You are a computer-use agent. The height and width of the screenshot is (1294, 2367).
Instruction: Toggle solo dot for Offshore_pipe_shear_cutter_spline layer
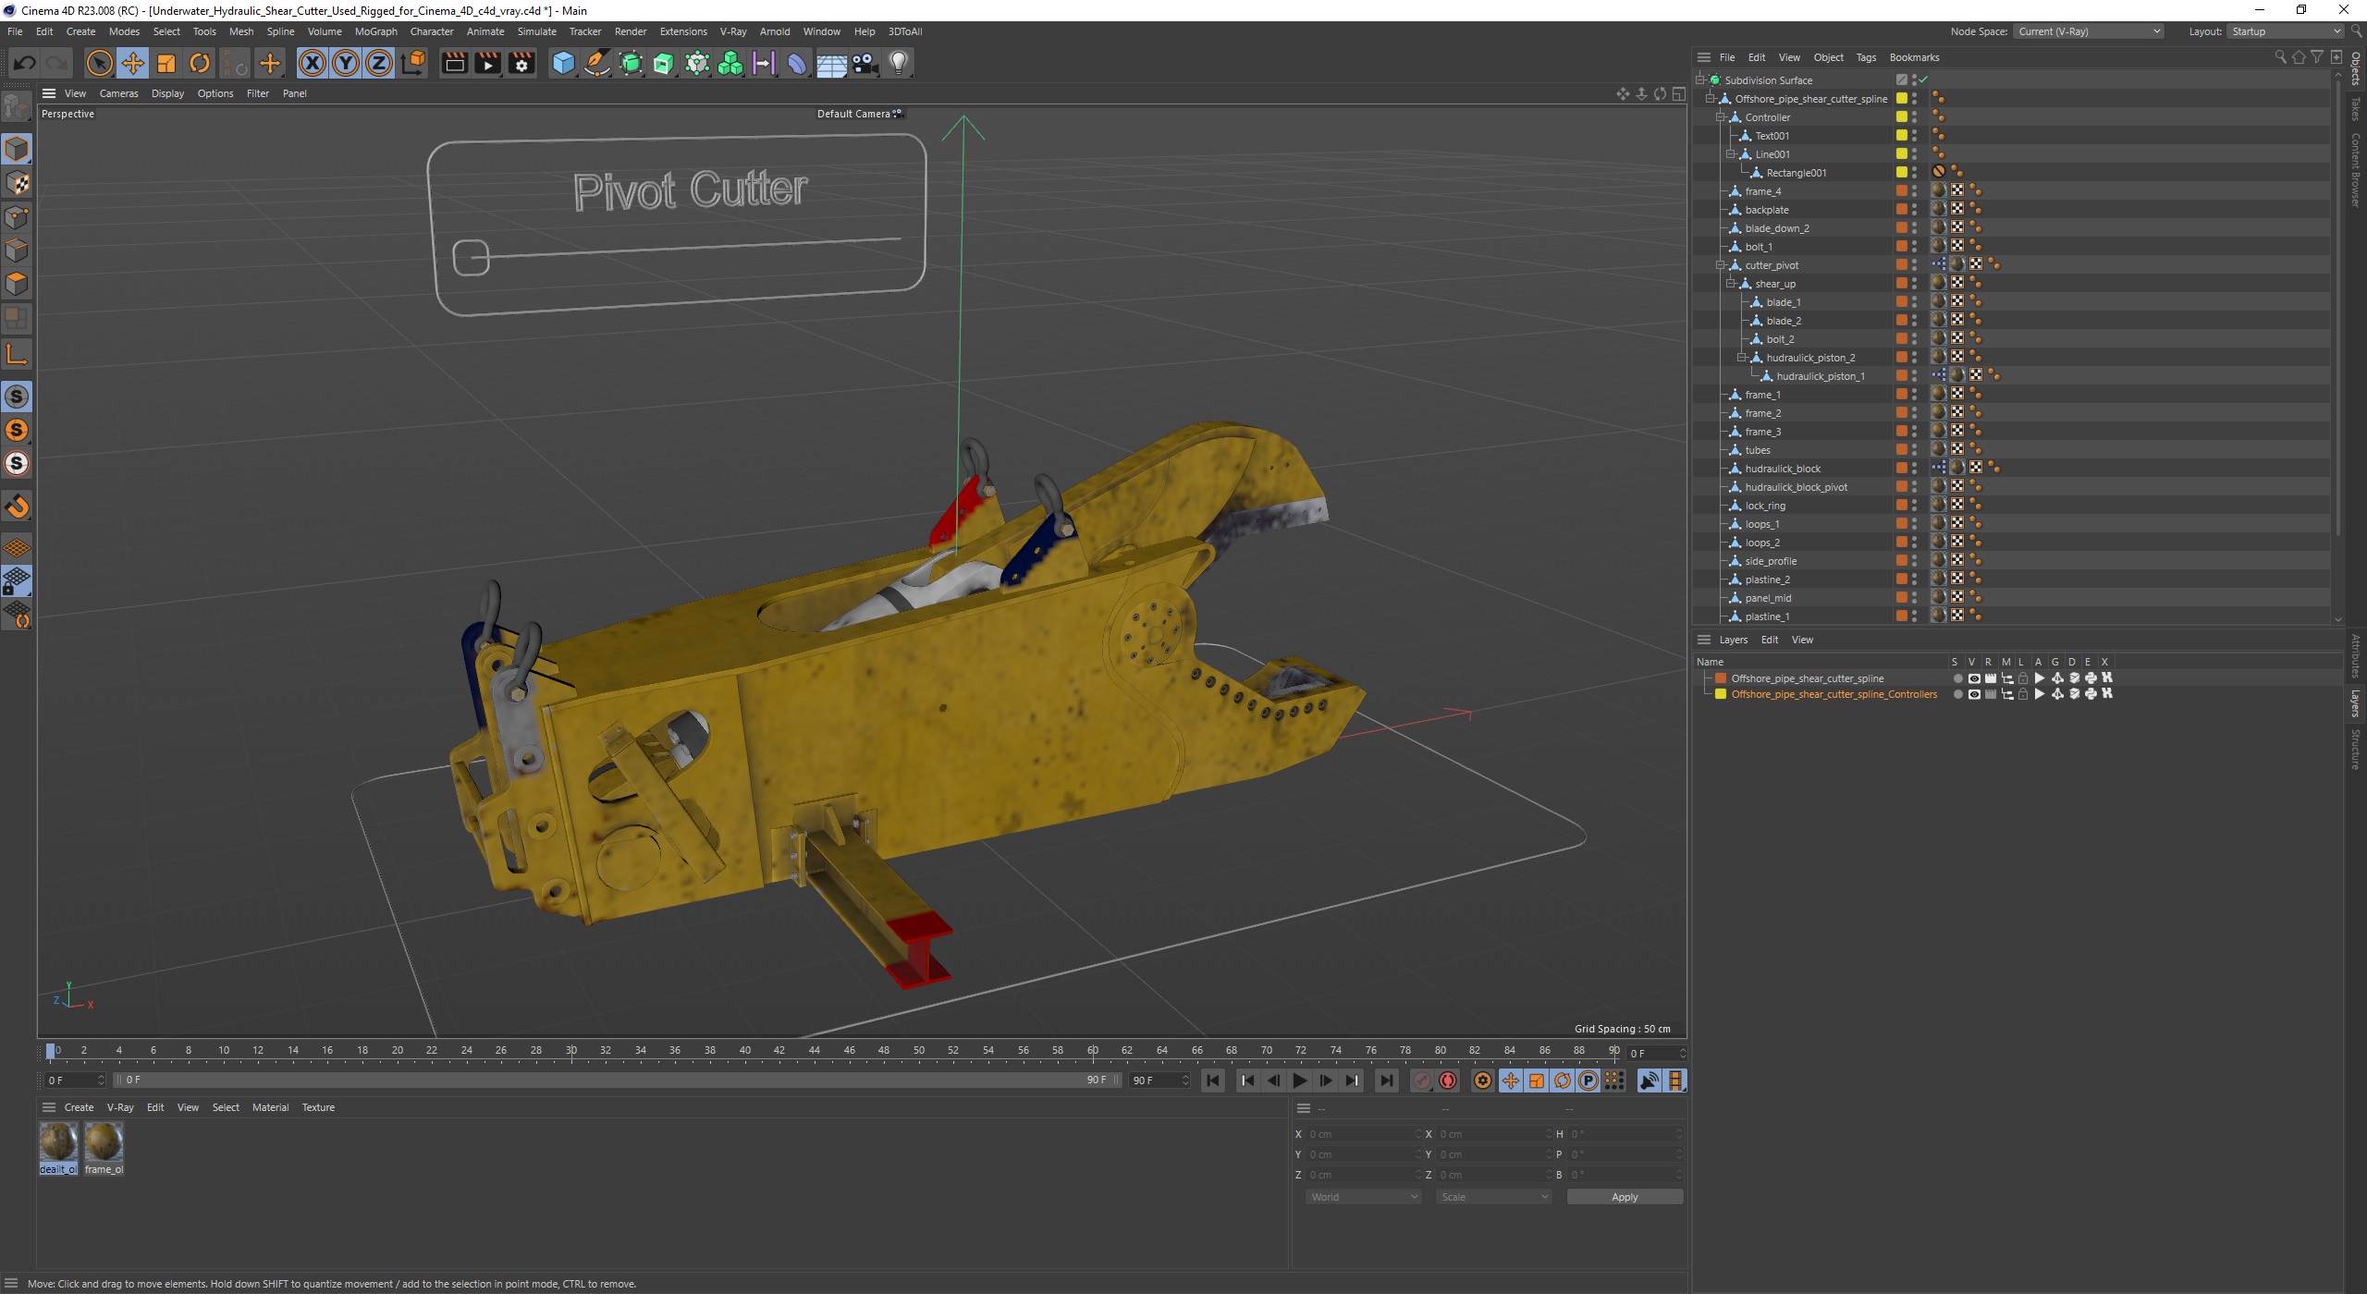click(x=1957, y=678)
